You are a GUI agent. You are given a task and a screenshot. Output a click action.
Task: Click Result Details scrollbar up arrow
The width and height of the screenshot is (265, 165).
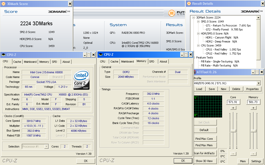(258, 17)
